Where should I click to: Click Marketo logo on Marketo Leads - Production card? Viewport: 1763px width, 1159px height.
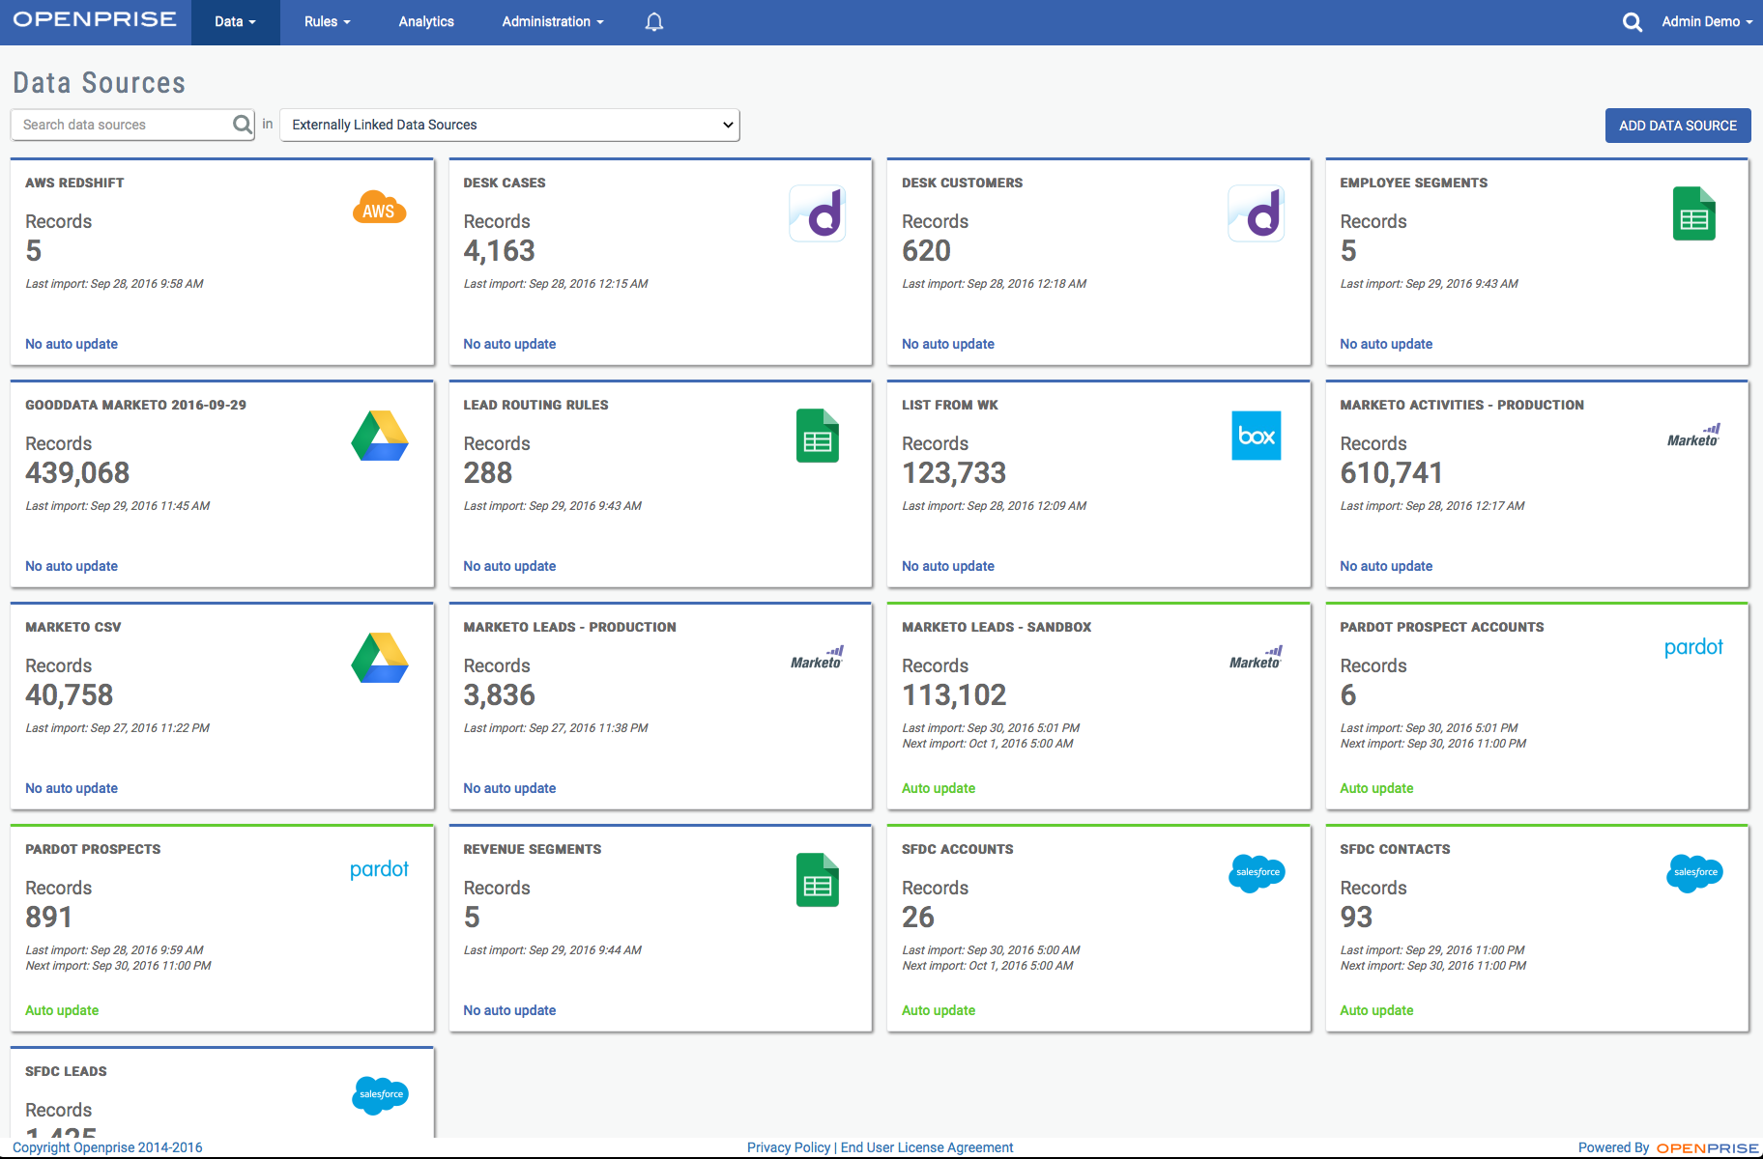coord(818,658)
